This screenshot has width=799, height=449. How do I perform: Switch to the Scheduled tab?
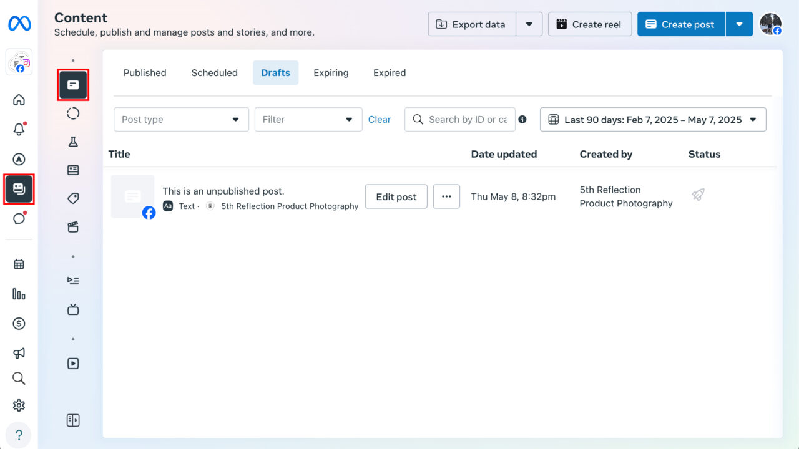214,72
